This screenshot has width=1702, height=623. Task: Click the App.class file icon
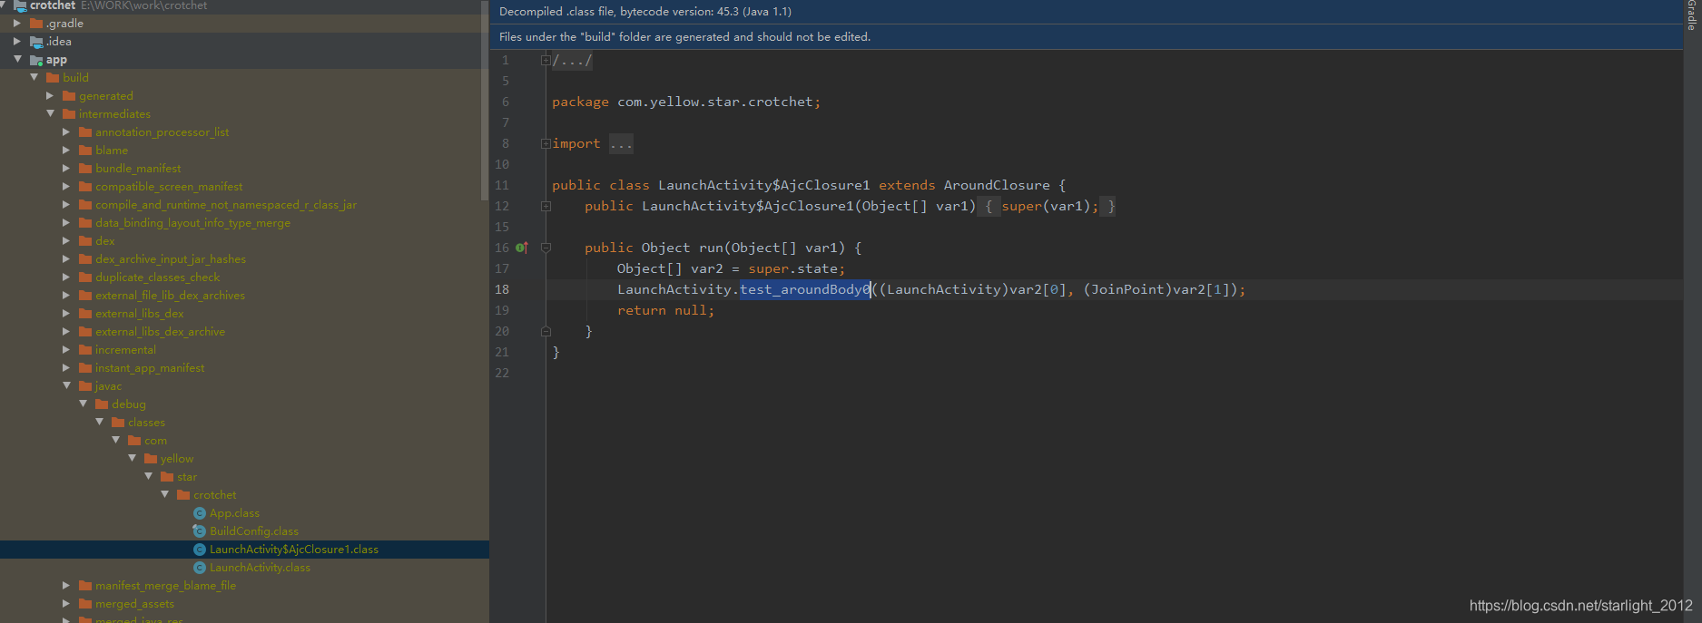click(200, 513)
